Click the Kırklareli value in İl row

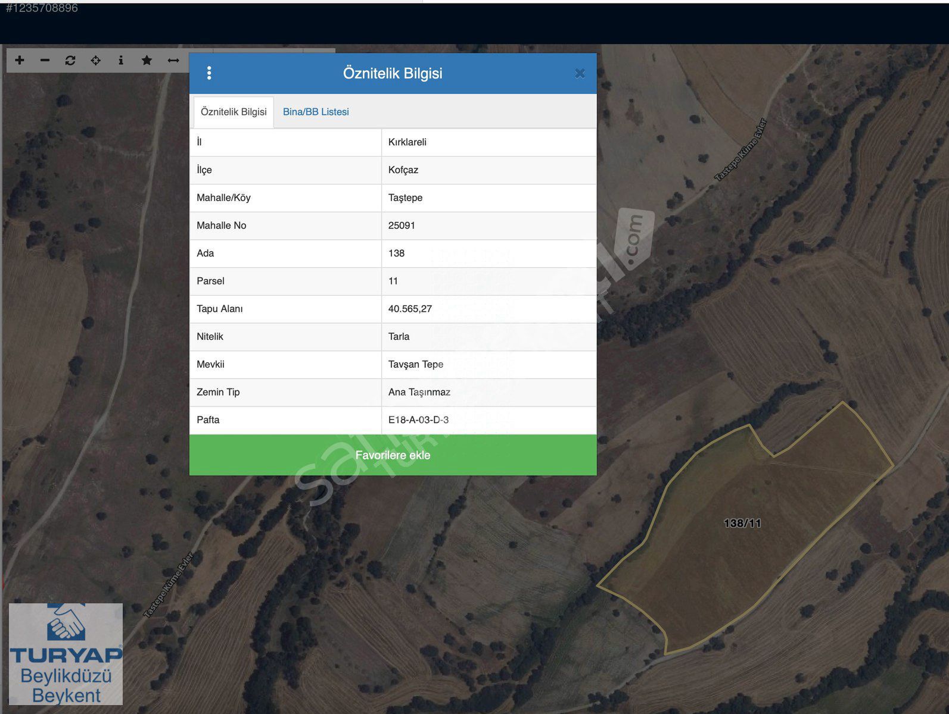tap(407, 142)
